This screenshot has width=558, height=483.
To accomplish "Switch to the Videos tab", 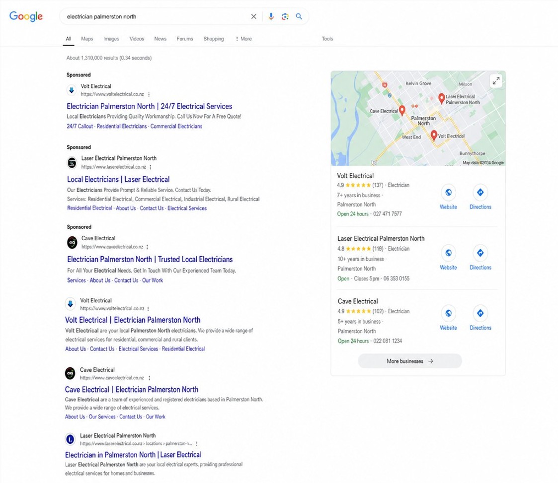I will pyautogui.click(x=137, y=39).
